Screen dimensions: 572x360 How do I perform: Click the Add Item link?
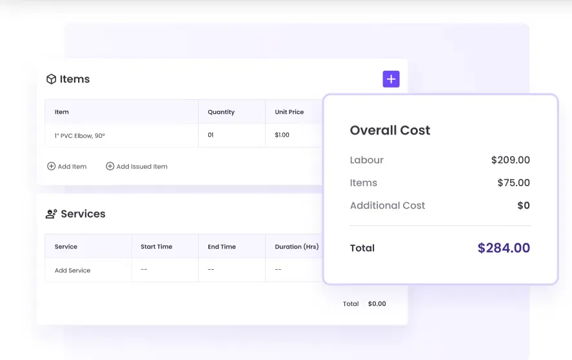[72, 166]
